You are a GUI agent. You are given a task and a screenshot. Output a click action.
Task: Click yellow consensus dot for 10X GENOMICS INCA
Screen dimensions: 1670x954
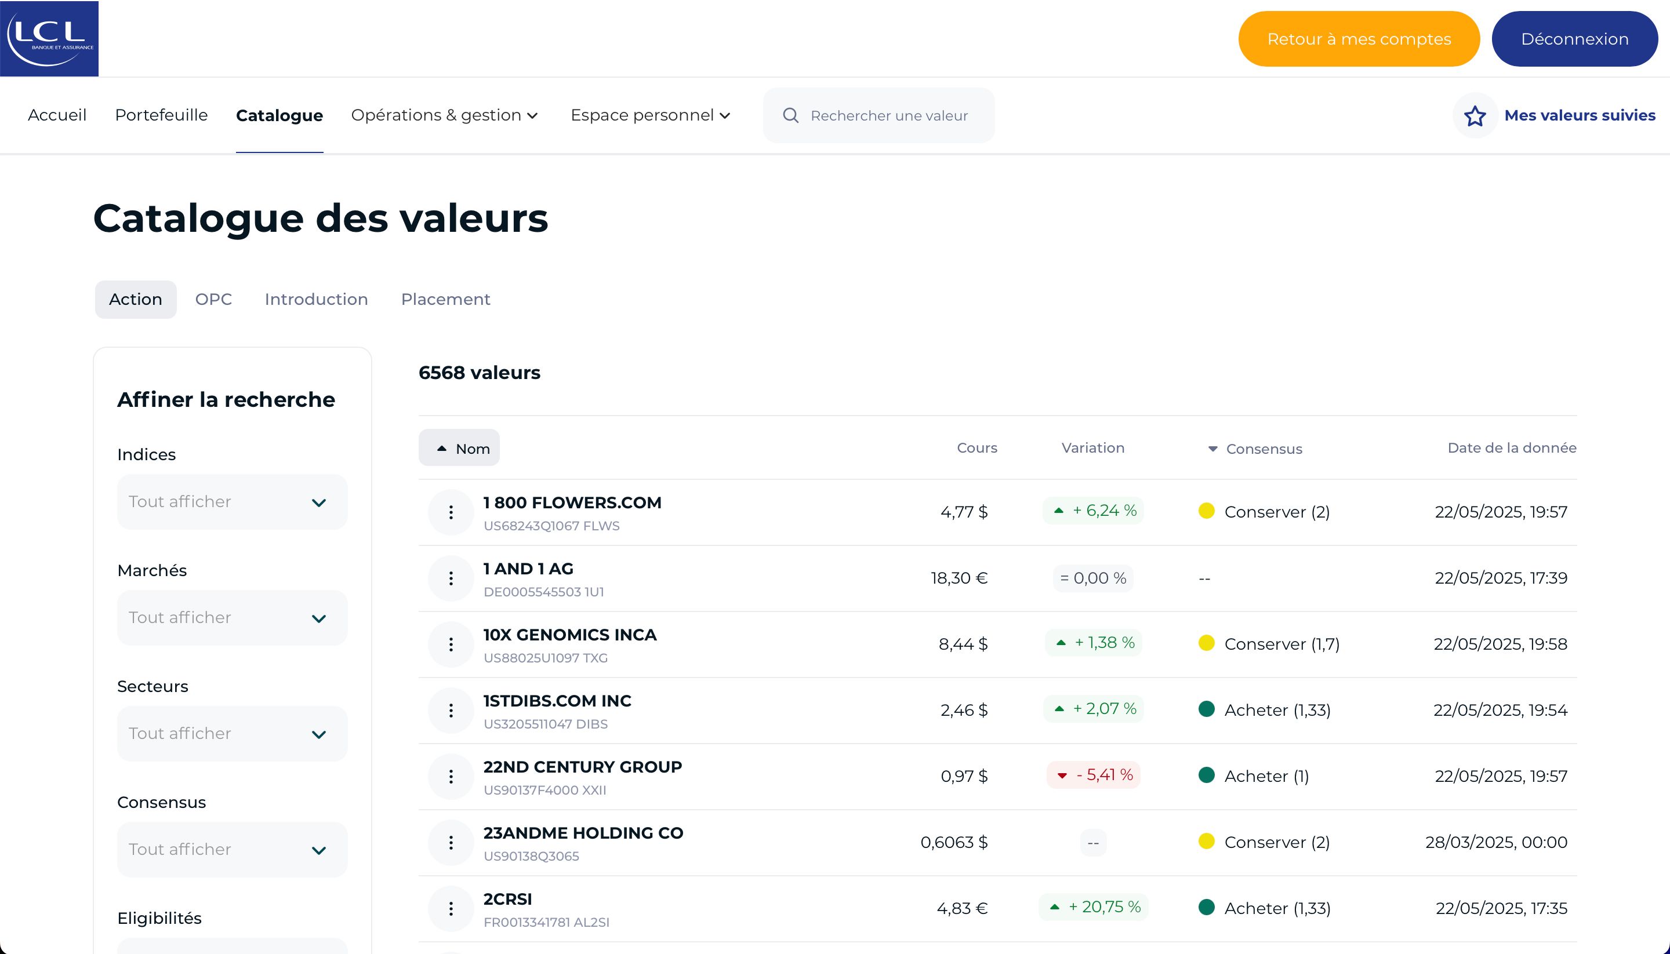pyautogui.click(x=1207, y=643)
